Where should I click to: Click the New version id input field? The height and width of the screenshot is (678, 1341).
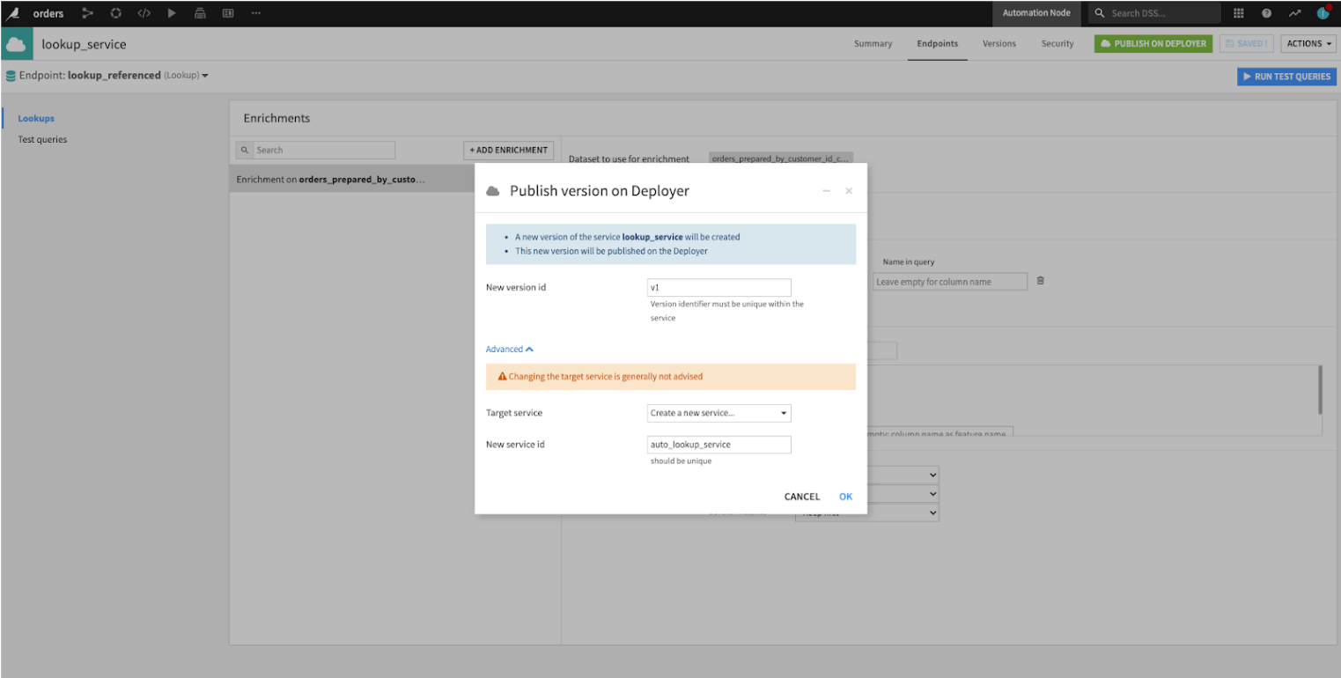(718, 287)
